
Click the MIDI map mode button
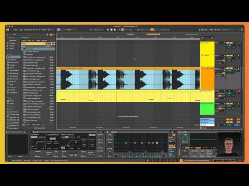[x=212, y=29]
